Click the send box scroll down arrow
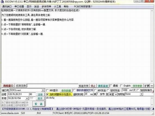 point(152,105)
